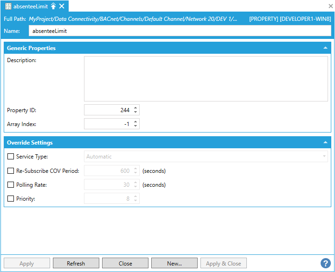Select the absenteeLimit tab
Image resolution: width=335 pixels, height=272 pixels.
tap(31, 6)
